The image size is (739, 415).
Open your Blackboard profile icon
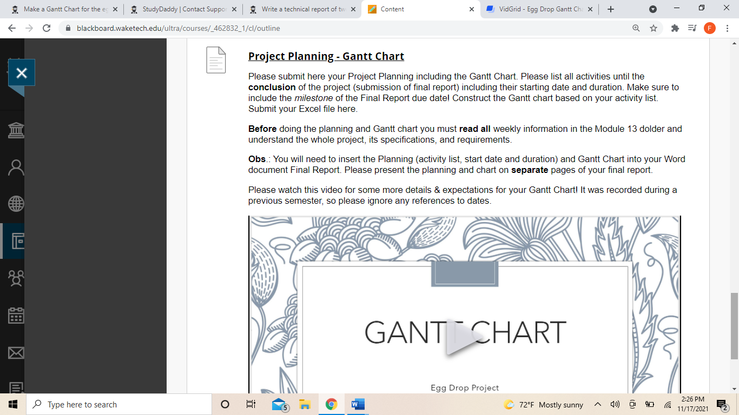click(16, 166)
